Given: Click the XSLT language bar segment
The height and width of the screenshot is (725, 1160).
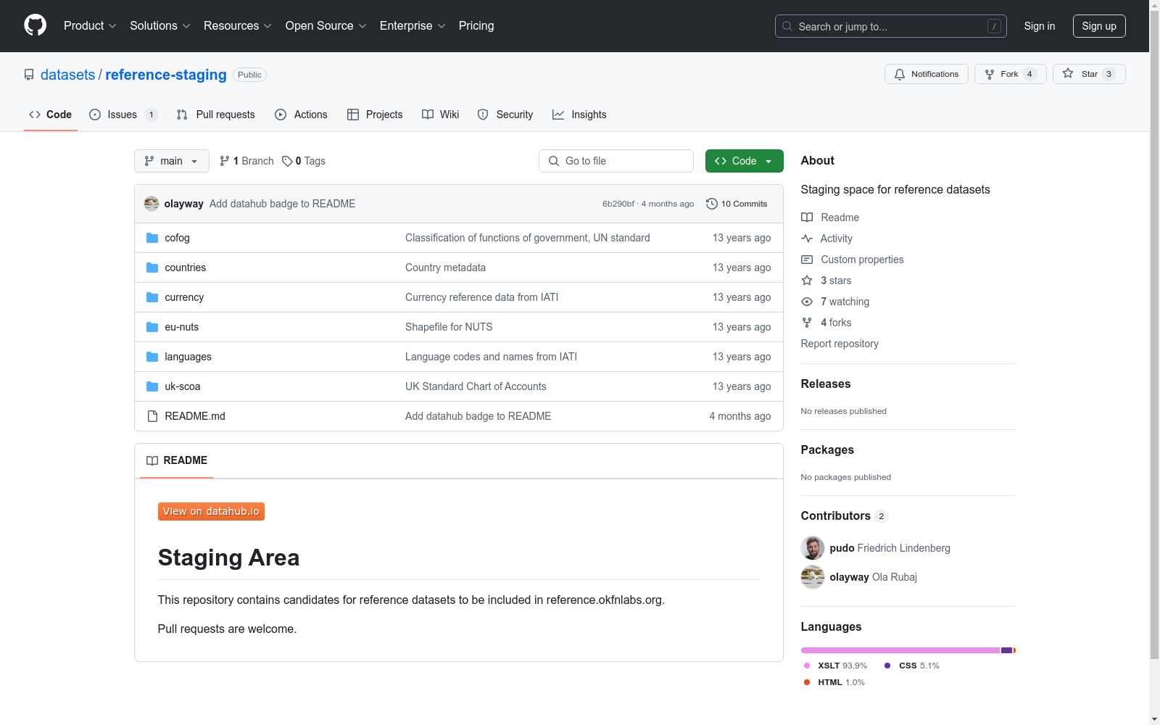Looking at the screenshot, I should tap(900, 650).
